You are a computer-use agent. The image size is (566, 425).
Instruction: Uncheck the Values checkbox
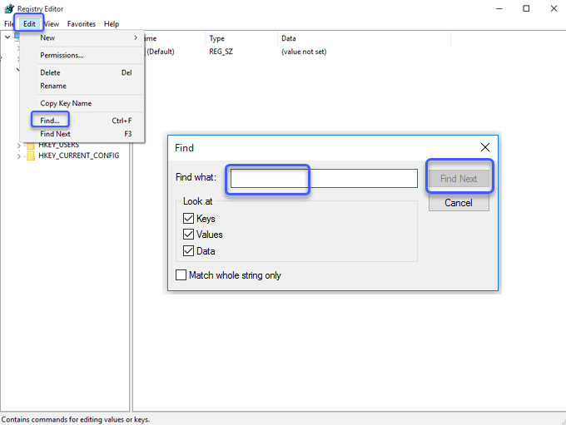tap(188, 235)
